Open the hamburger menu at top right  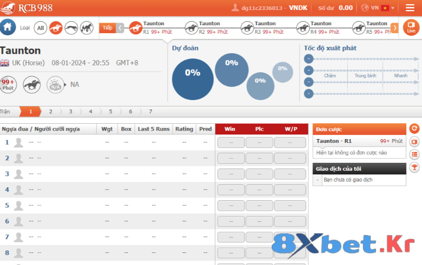[410, 8]
